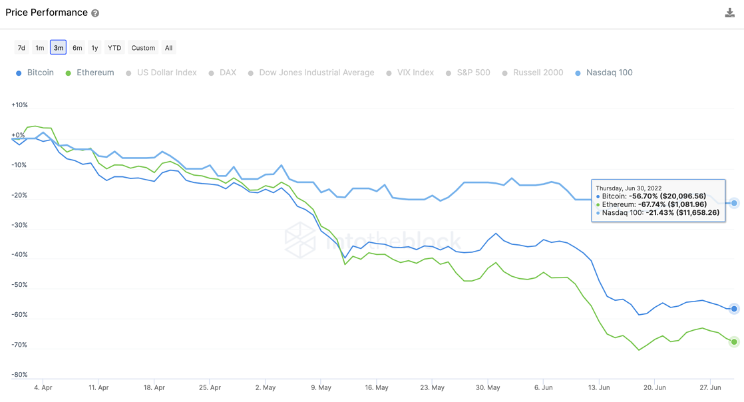
Task: Click the -40% y-axis label
Action: [19, 255]
